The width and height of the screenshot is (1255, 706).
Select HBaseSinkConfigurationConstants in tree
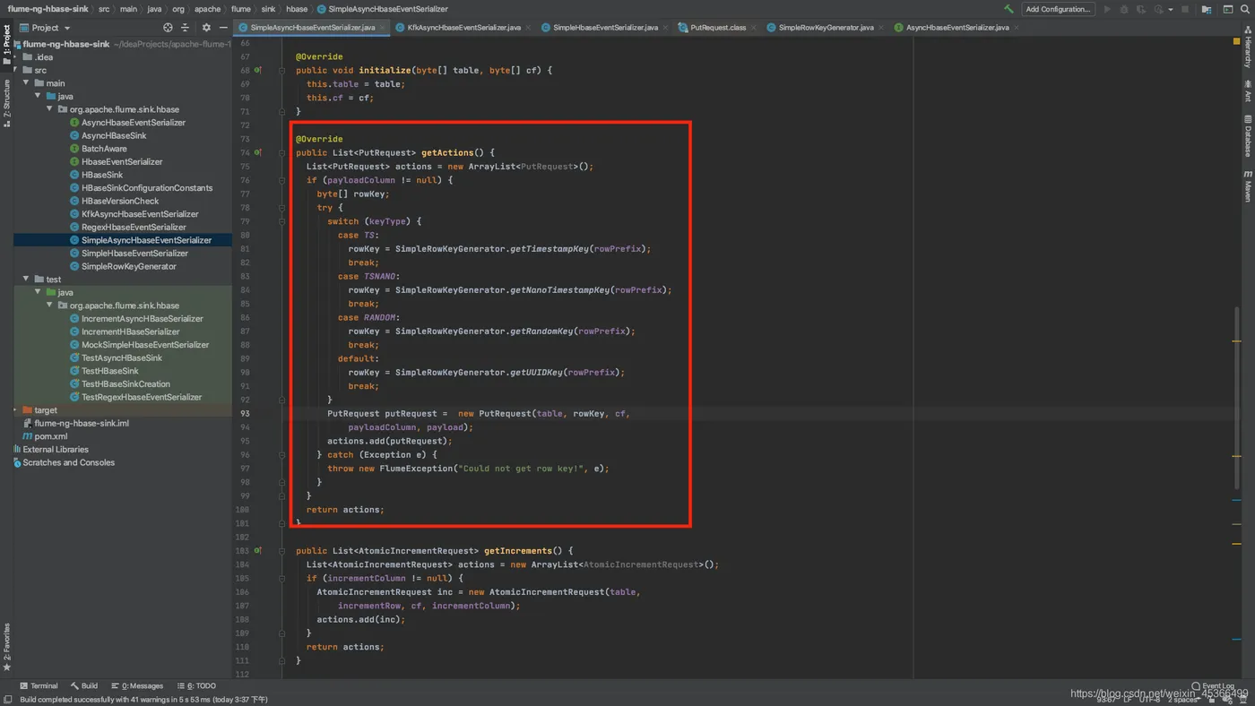click(x=146, y=188)
